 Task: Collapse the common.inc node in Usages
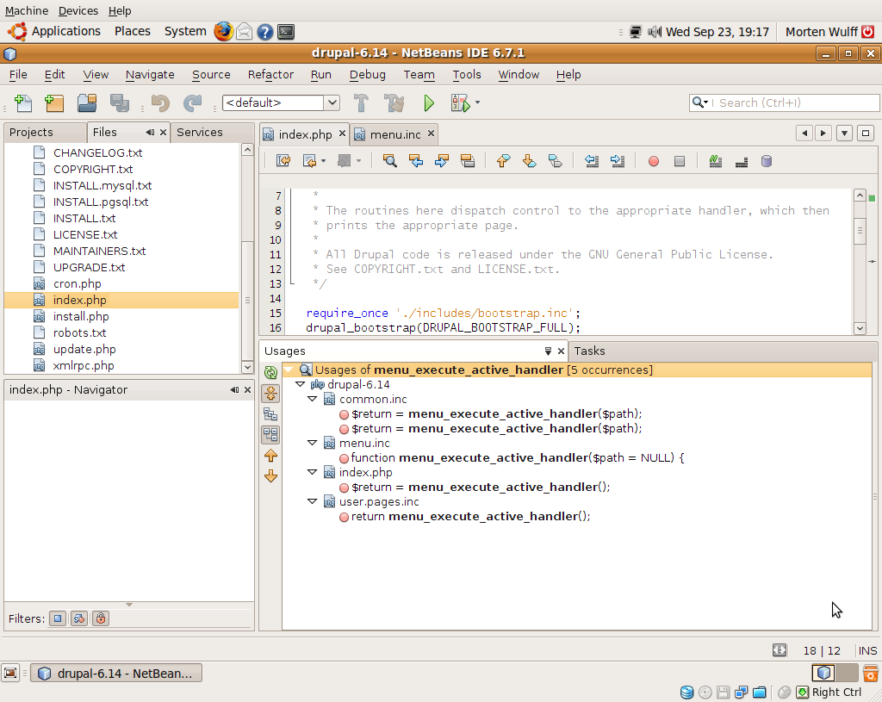tap(313, 400)
